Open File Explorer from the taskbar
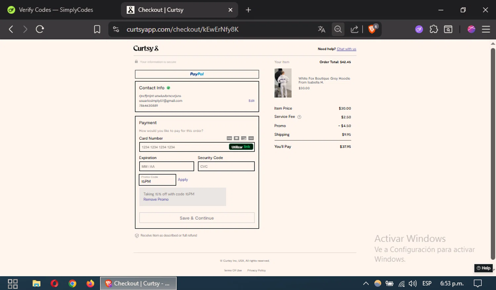 click(x=36, y=283)
